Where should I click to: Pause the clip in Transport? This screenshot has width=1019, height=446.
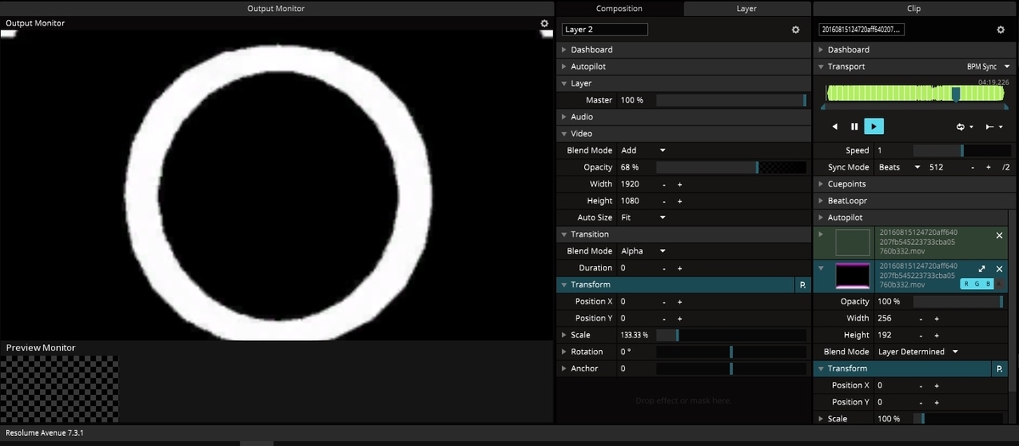pyautogui.click(x=854, y=126)
